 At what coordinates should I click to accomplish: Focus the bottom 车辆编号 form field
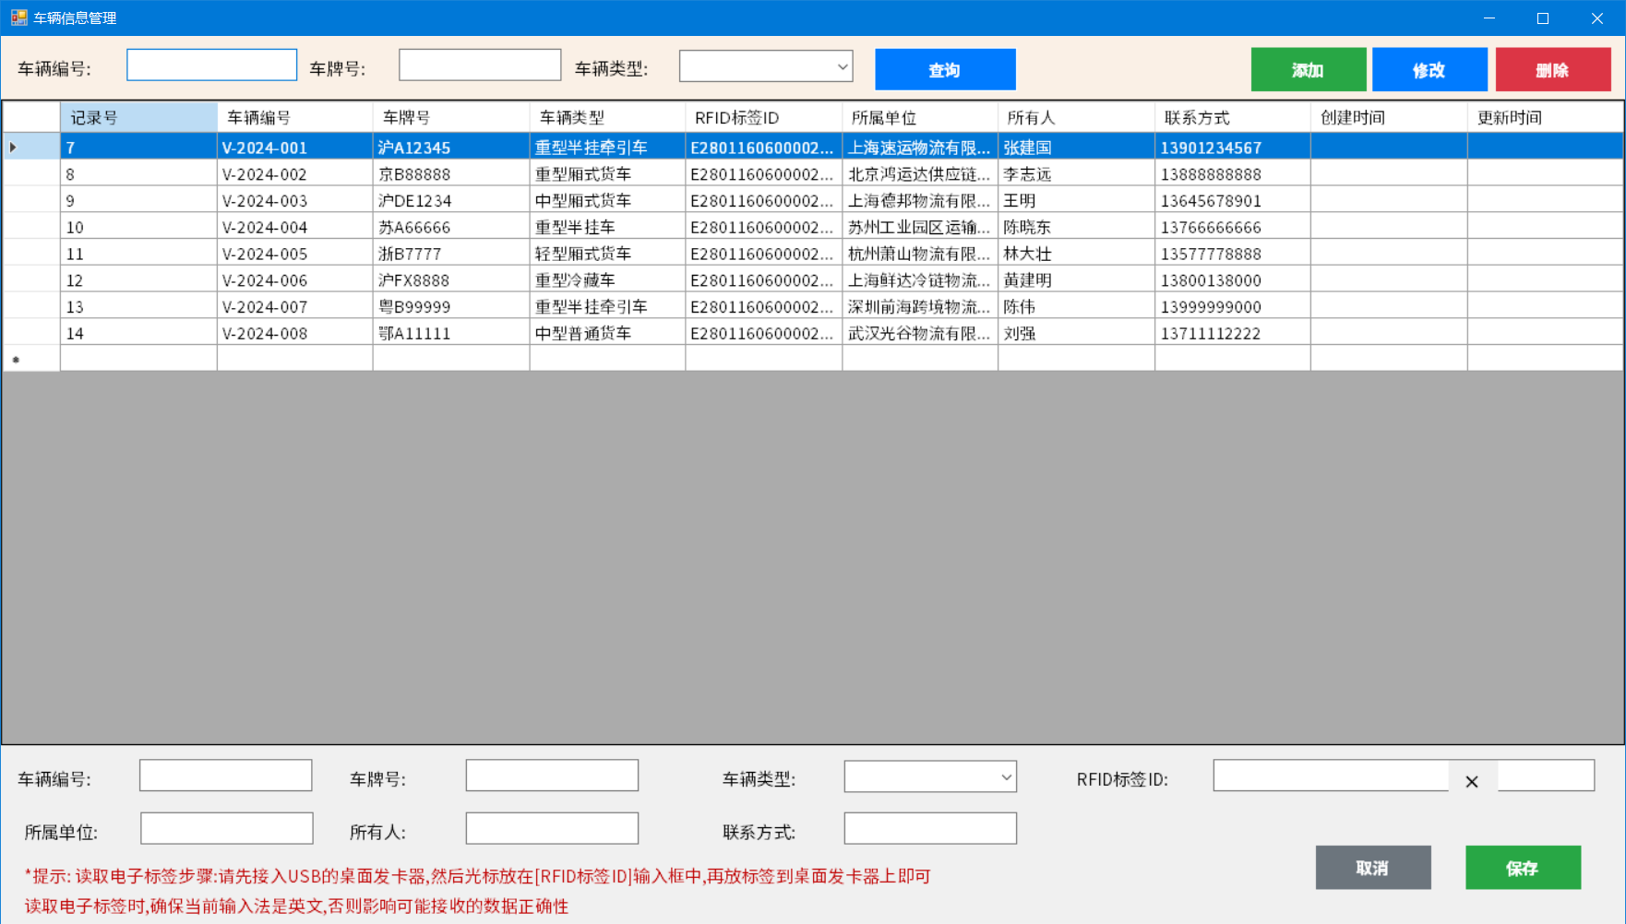[226, 776]
